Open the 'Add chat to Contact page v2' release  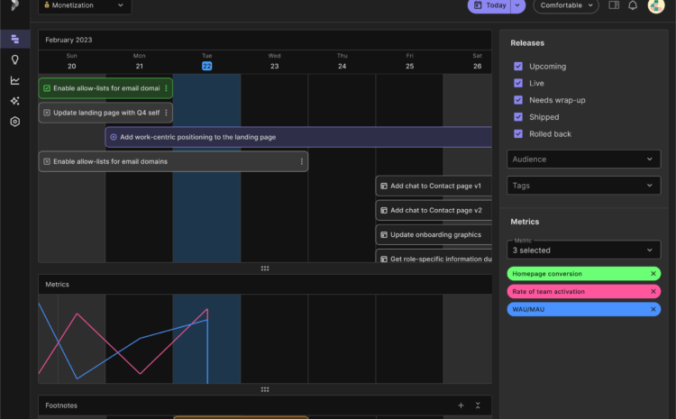(434, 210)
